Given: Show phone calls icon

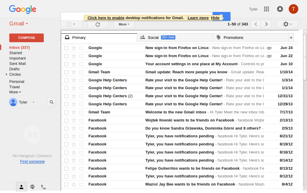Looking at the screenshot, I should point(43,187).
